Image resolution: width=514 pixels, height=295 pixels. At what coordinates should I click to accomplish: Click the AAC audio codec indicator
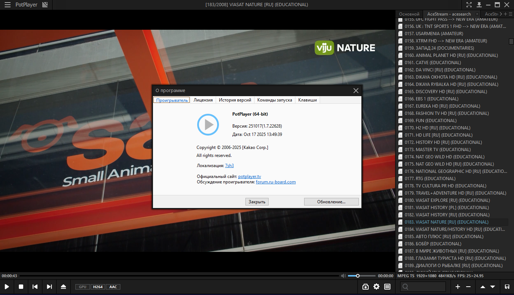click(x=113, y=287)
